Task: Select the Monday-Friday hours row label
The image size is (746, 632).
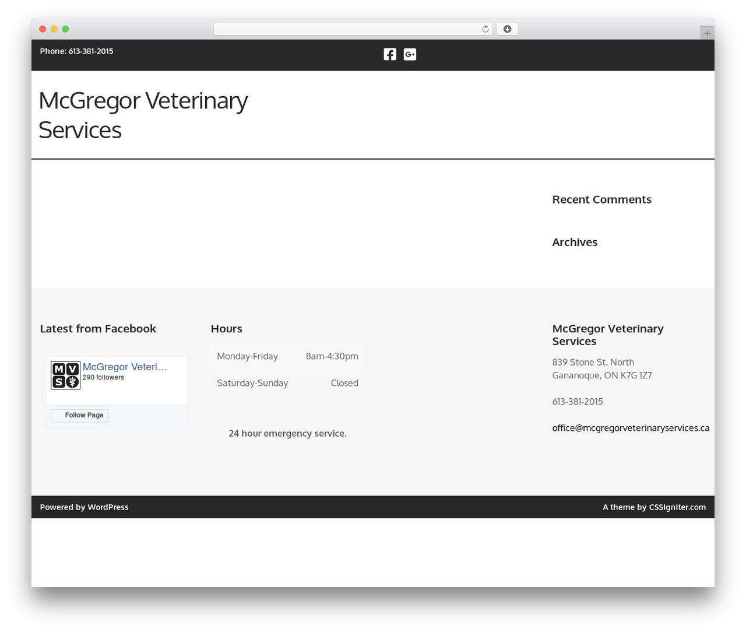Action: 247,356
